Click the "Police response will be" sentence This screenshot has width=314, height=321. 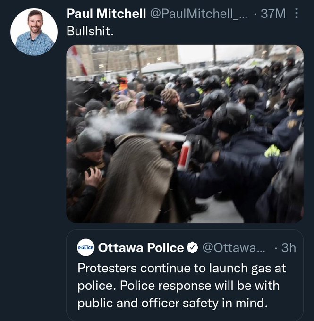(222, 286)
